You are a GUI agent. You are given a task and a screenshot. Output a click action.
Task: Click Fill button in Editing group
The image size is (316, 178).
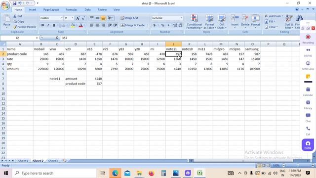pos(270,21)
